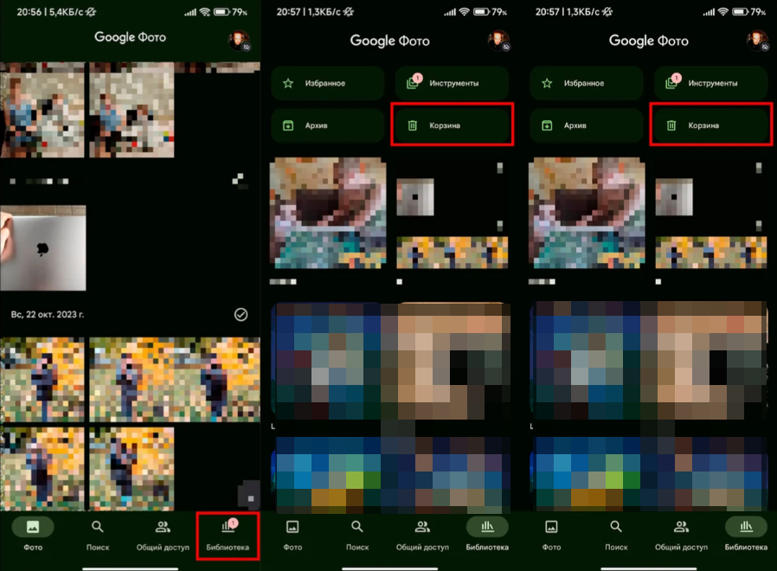Screen dimensions: 777x571
Task: Open Избранное in the middle phone screen
Action: click(328, 83)
